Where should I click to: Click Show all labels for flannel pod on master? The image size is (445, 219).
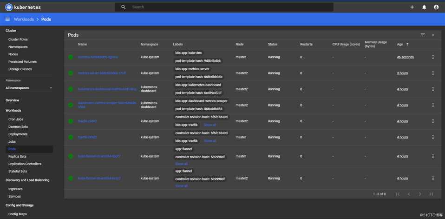pyautogui.click(x=181, y=164)
